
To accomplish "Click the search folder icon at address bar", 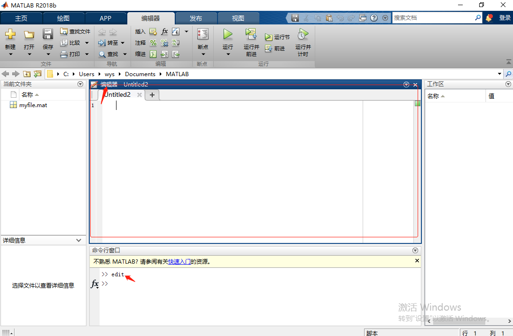I will point(508,74).
